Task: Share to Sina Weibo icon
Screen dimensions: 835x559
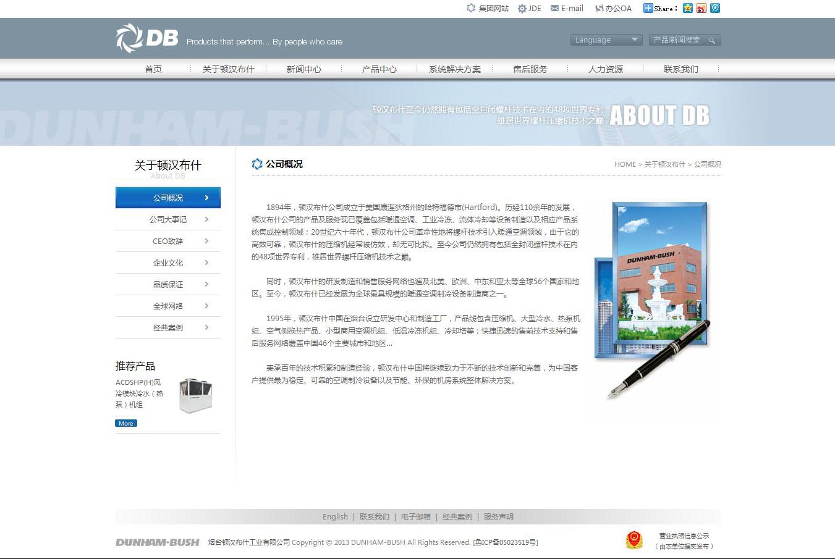Action: tap(701, 8)
